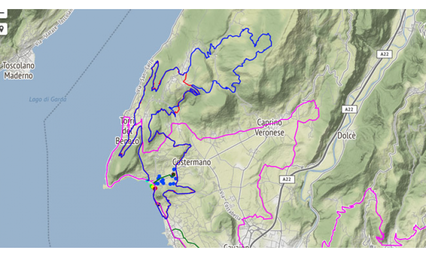The height and width of the screenshot is (258, 426).
Task: Click the upper A22 highway shield
Action: point(384,54)
